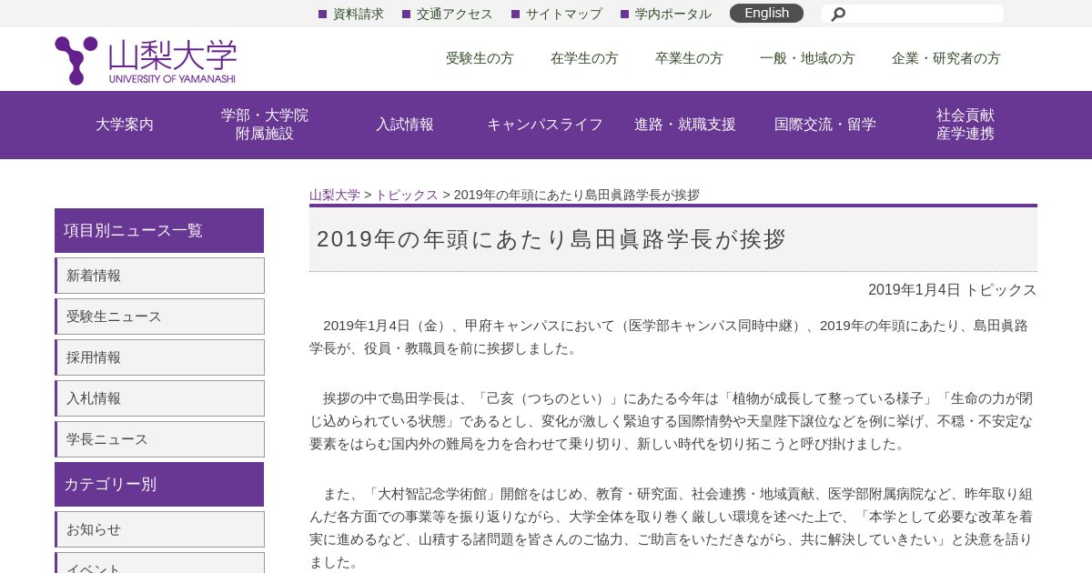The image size is (1092, 573).
Task: Click the date 2019年1月4日 トピックス
Action: [x=952, y=289]
